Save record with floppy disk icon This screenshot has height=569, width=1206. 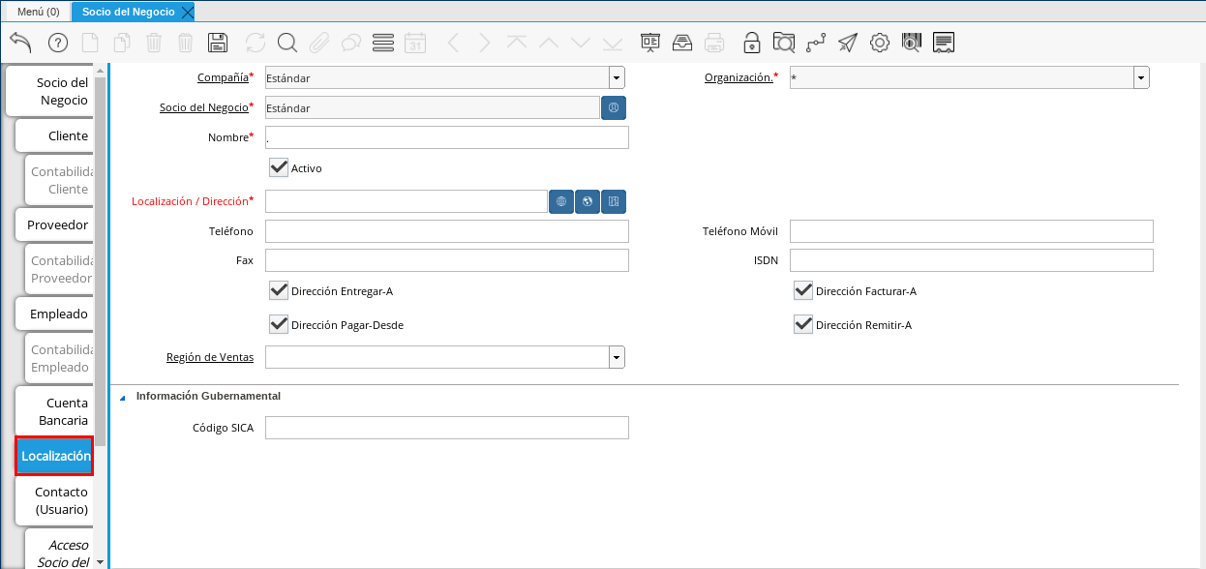click(218, 43)
